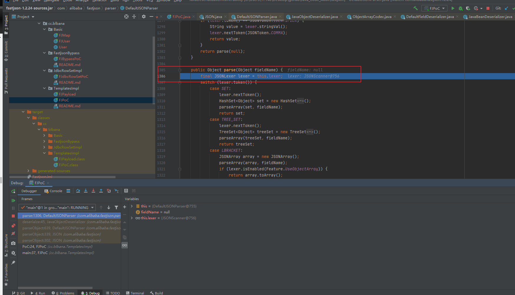
Task: Click the Step Out icon
Action: coord(101,191)
